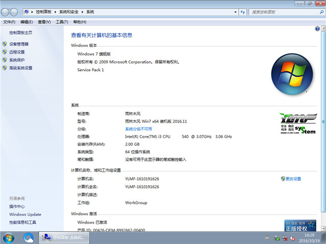
Task: Open 远程设置 link
Action: 17,52
